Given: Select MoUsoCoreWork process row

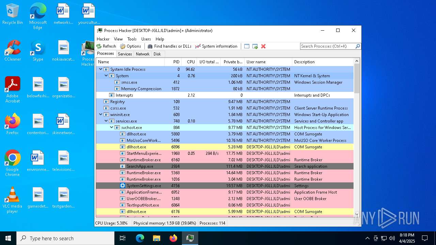Looking at the screenshot, I should 225,141.
